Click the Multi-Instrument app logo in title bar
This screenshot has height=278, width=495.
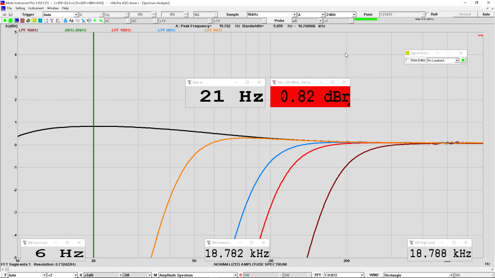3,3
